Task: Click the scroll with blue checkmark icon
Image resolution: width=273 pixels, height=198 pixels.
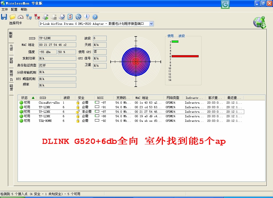Action: pyautogui.click(x=62, y=17)
